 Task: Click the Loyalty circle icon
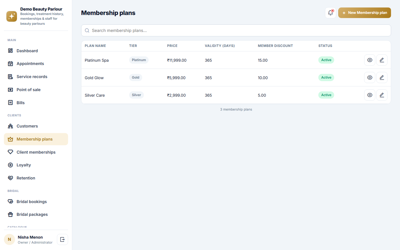pos(11,165)
